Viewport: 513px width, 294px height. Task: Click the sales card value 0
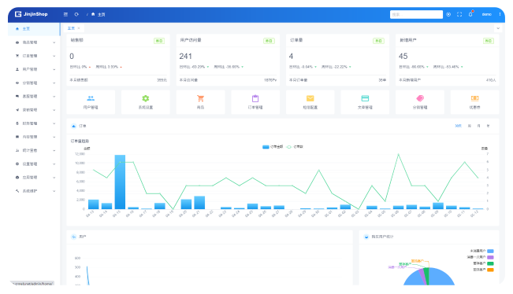[72, 57]
